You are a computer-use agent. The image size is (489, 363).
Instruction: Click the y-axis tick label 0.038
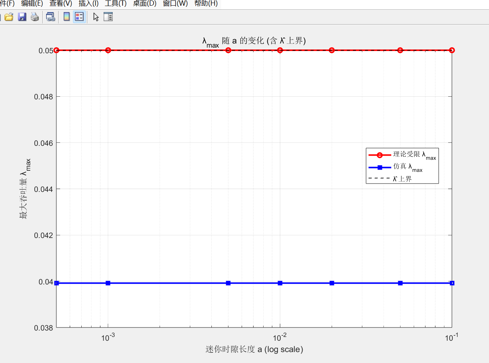point(43,328)
